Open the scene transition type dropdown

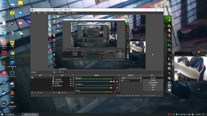pyautogui.click(x=130, y=78)
